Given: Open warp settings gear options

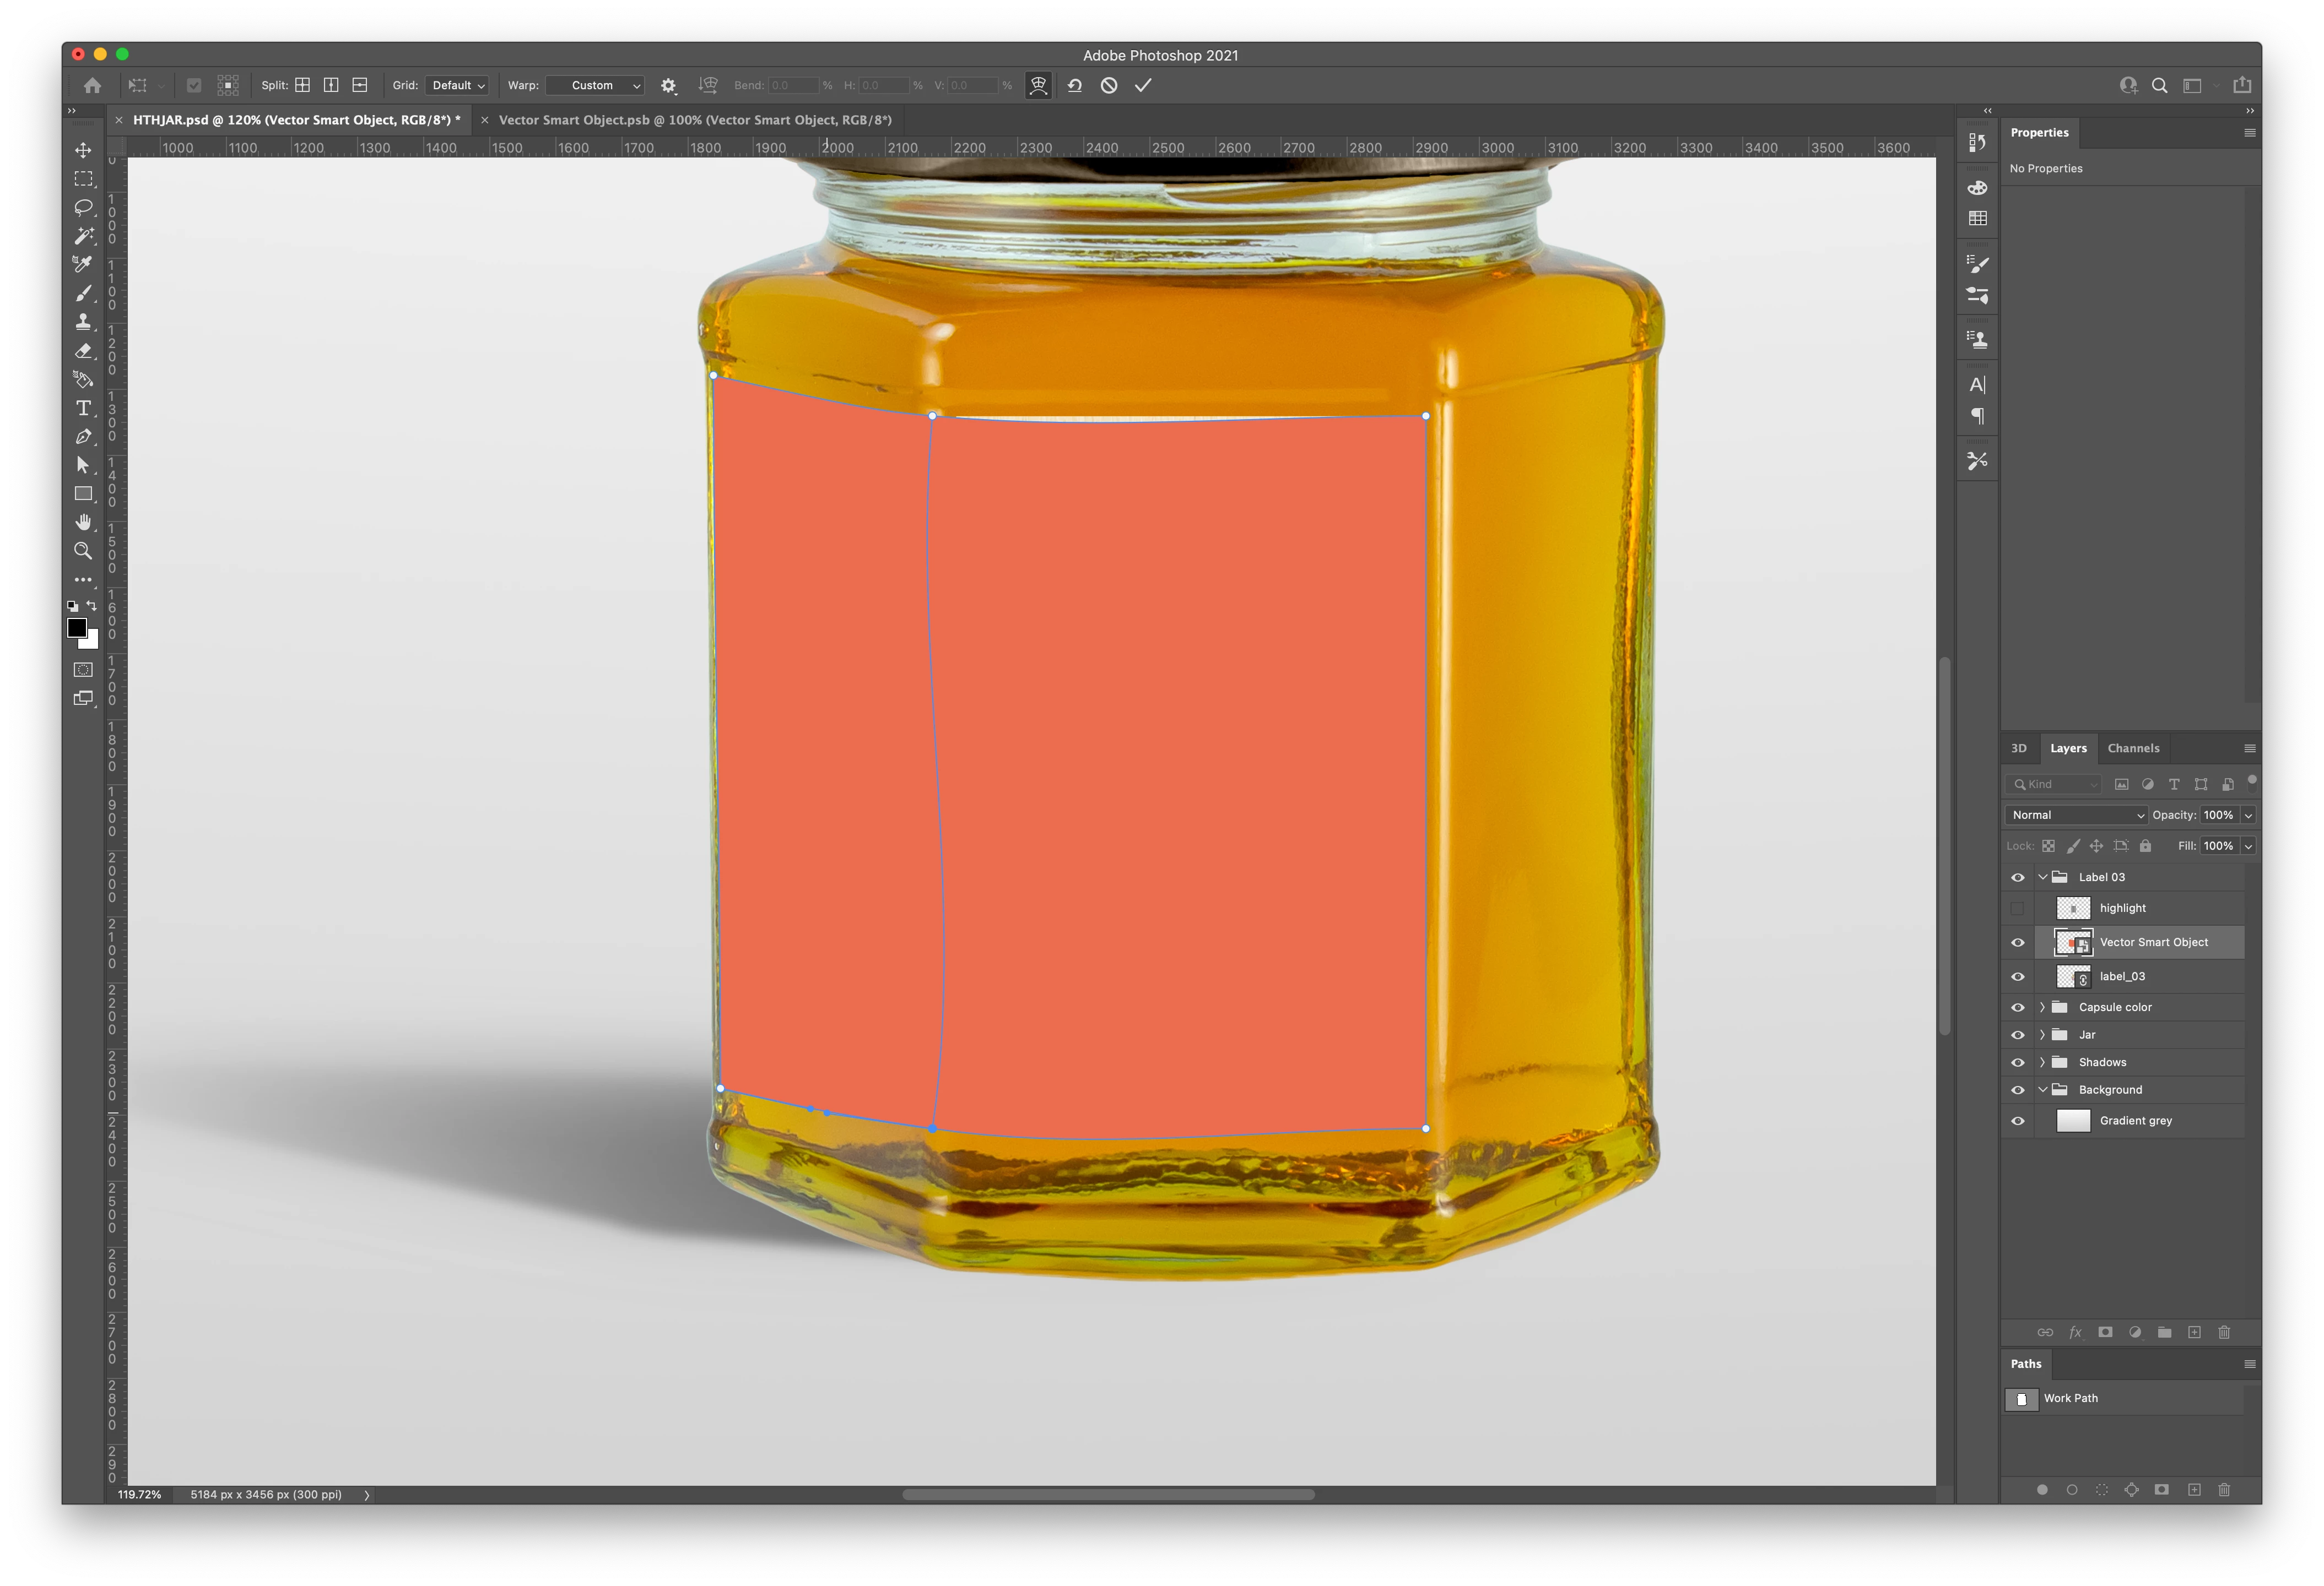Looking at the screenshot, I should (x=669, y=86).
